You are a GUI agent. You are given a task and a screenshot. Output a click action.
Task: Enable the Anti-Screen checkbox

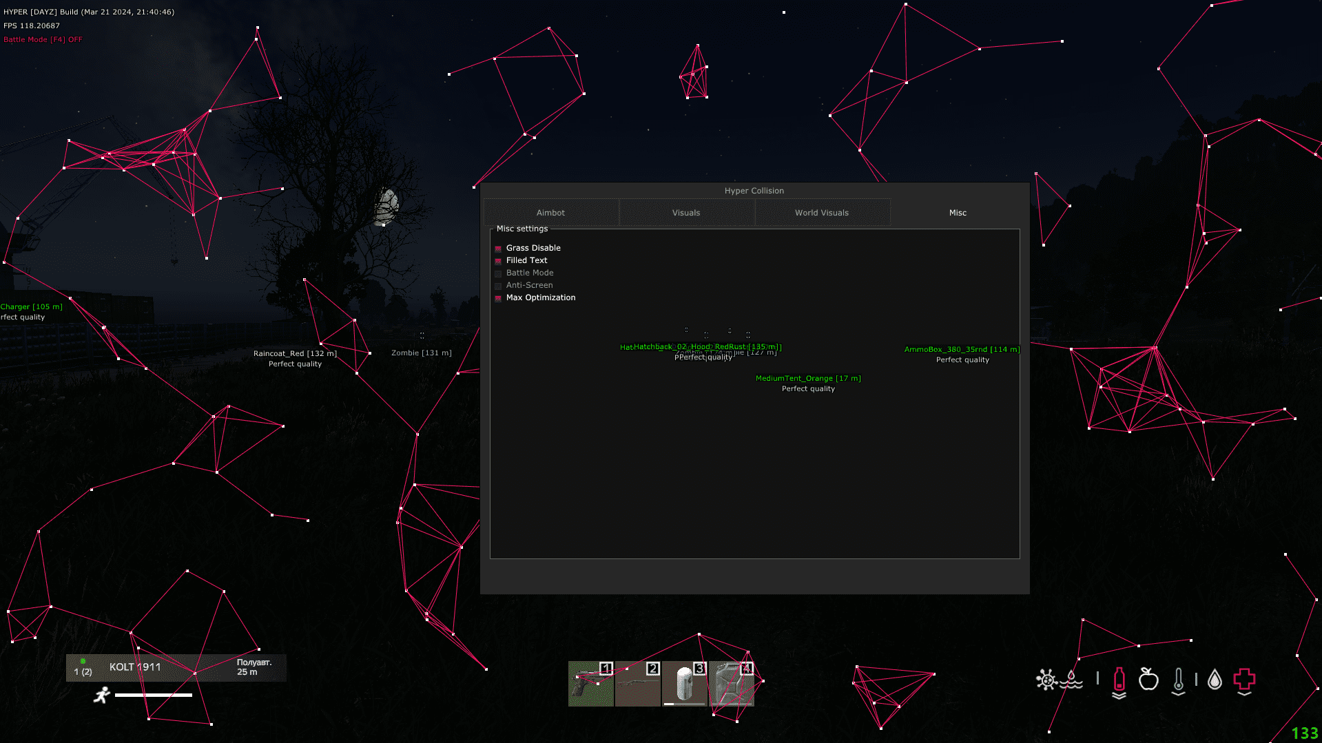click(x=498, y=286)
